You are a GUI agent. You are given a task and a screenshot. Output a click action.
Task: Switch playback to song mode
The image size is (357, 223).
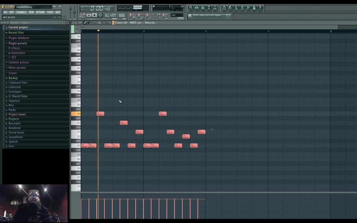coord(84,16)
